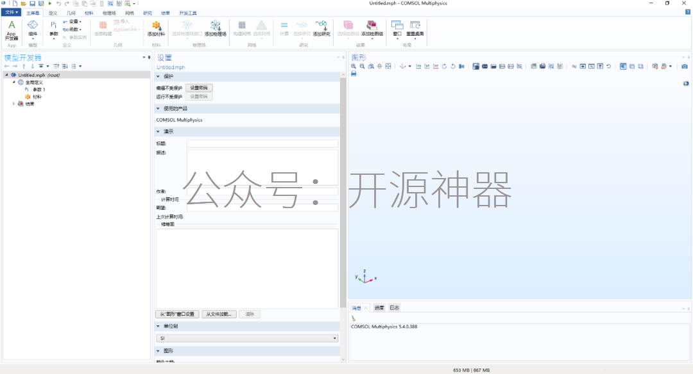
Task: Select the 参数 1 tree node
Action: click(39, 90)
